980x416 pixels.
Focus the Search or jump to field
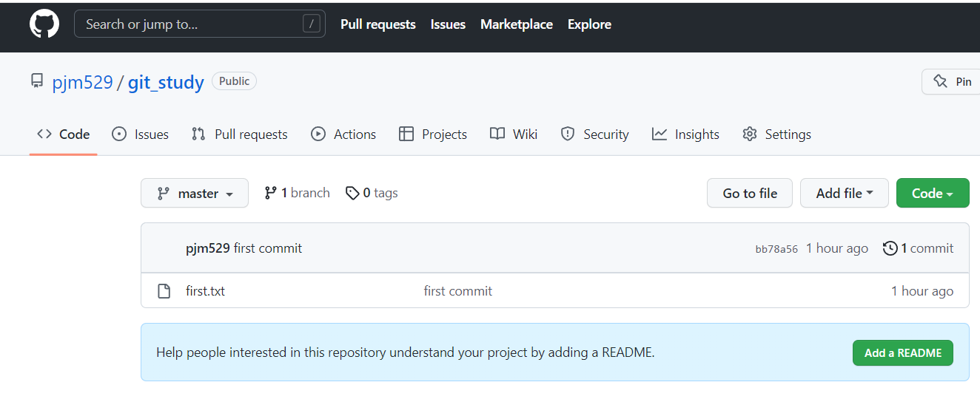[200, 24]
